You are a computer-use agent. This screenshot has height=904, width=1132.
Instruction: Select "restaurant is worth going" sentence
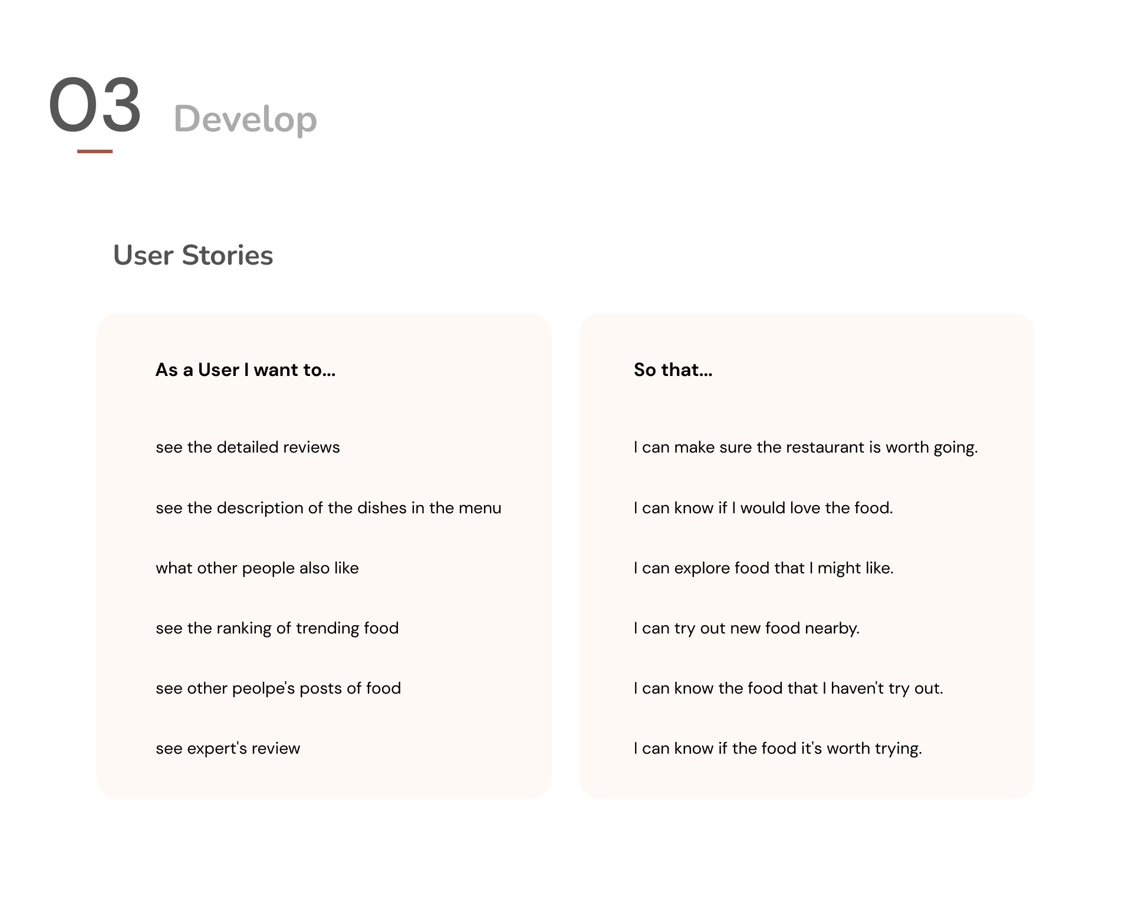pos(805,447)
